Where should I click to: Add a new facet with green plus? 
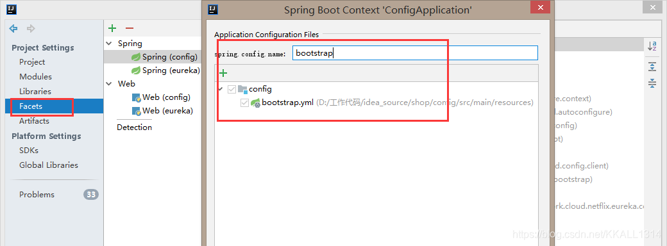pos(112,28)
